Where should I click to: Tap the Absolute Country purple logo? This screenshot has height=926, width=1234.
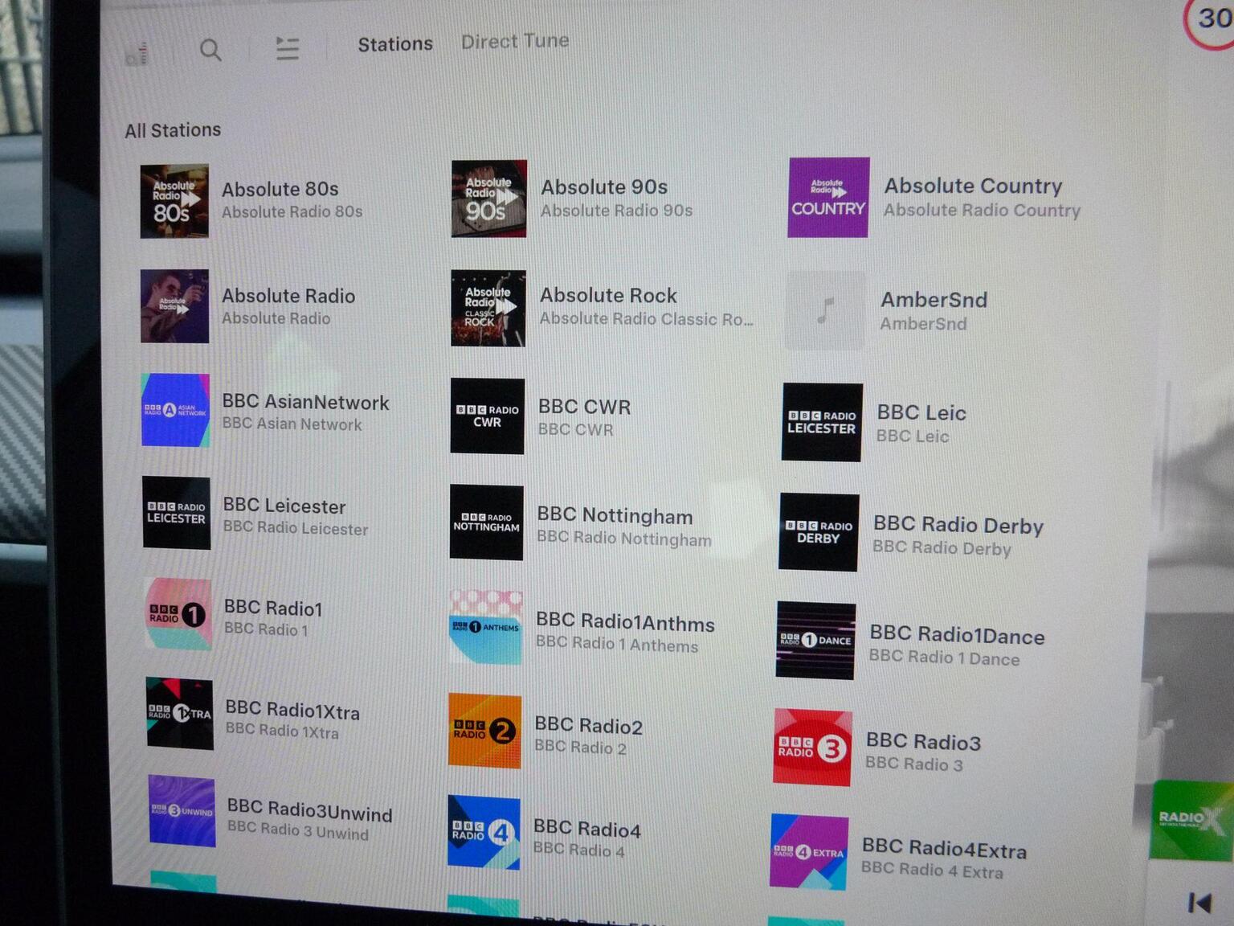(x=828, y=198)
